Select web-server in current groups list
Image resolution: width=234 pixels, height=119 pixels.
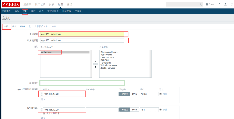point(65,52)
